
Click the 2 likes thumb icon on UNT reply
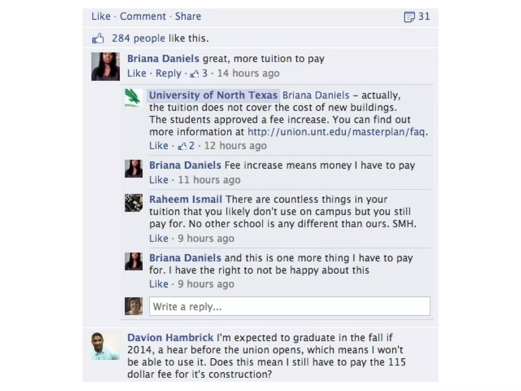(x=182, y=146)
